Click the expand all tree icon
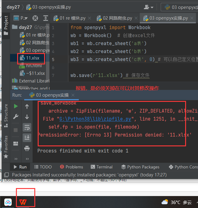Viewport: 198px width, 208px height. (45, 18)
